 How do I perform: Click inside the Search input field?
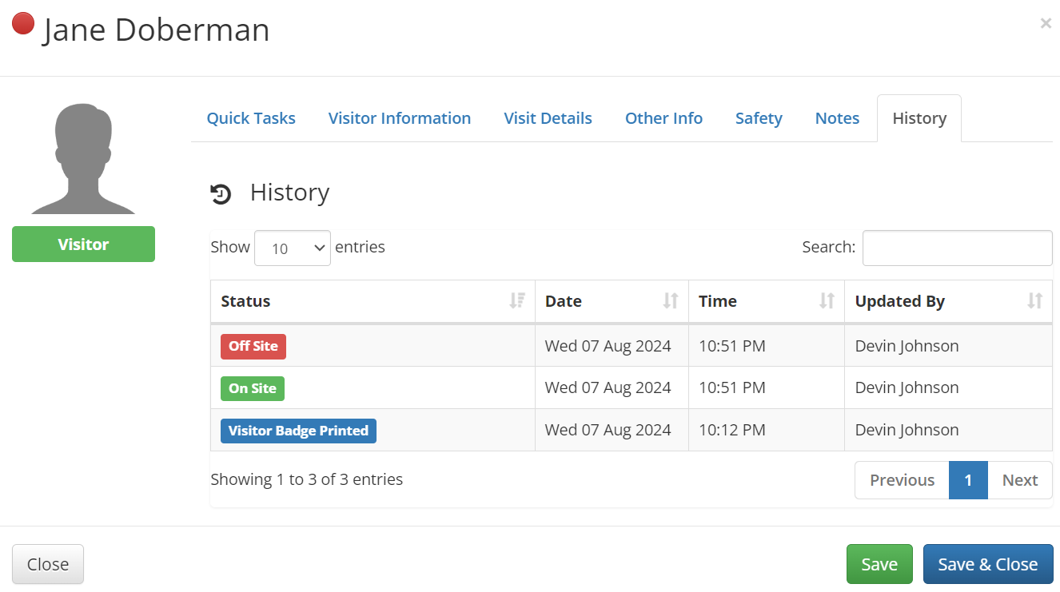(x=957, y=248)
